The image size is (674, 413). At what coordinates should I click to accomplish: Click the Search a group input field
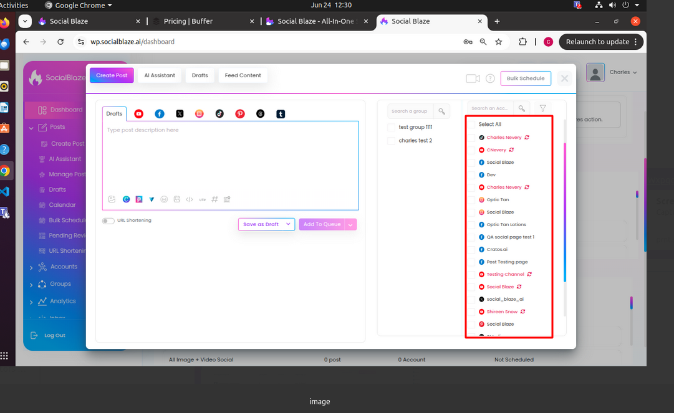[x=410, y=111]
